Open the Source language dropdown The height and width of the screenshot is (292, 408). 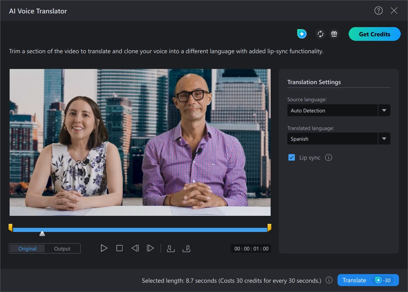(x=384, y=110)
